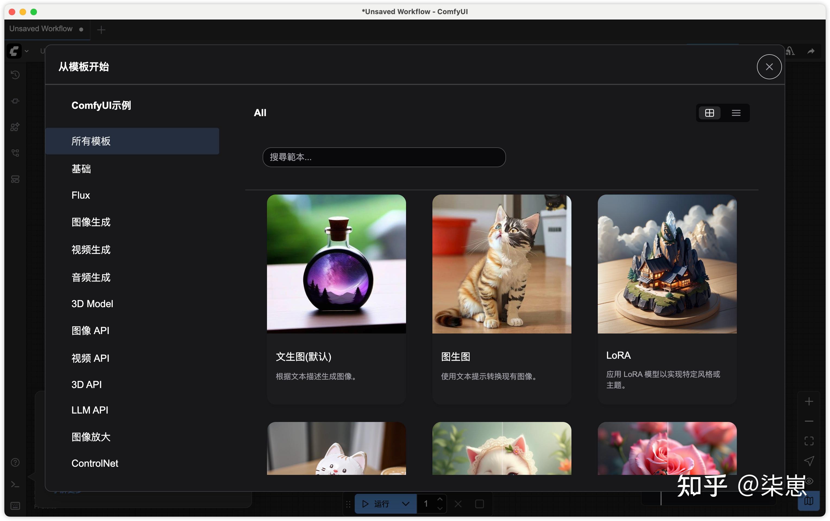Close the 从模板开始 templates dialog
The height and width of the screenshot is (521, 830).
click(769, 67)
